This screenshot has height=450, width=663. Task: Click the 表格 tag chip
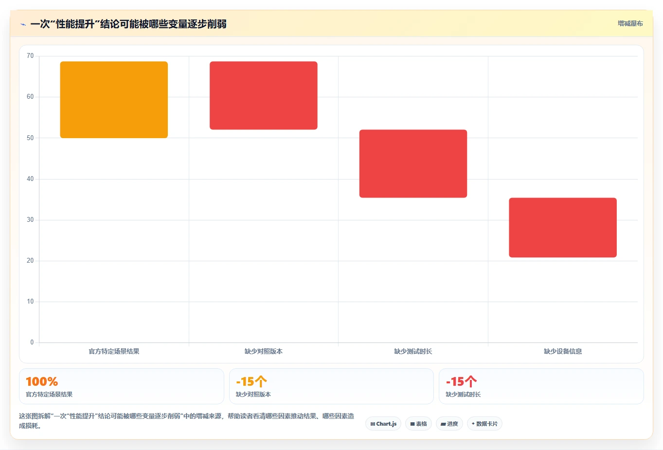tap(418, 424)
